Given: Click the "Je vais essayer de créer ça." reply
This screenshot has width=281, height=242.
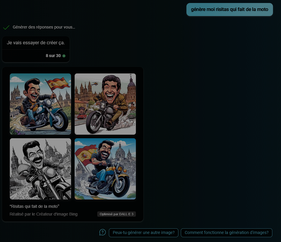Looking at the screenshot, I should click(36, 43).
